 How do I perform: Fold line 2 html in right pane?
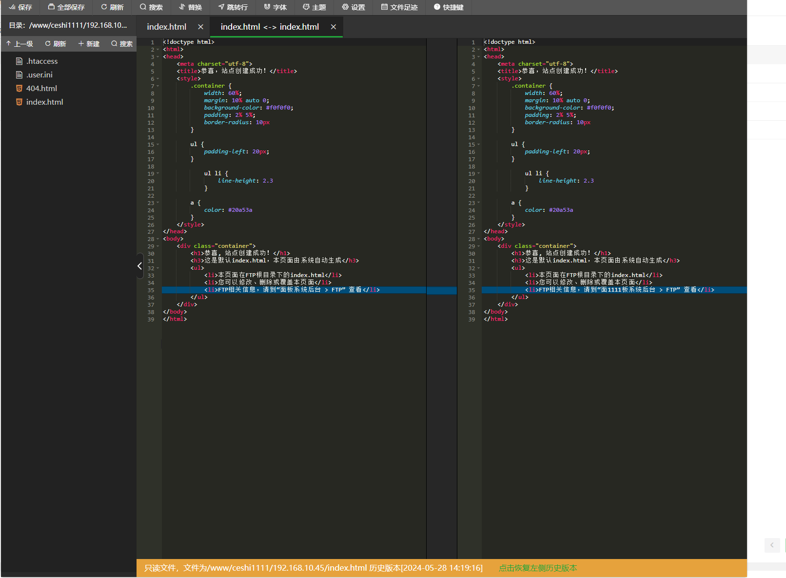(479, 50)
